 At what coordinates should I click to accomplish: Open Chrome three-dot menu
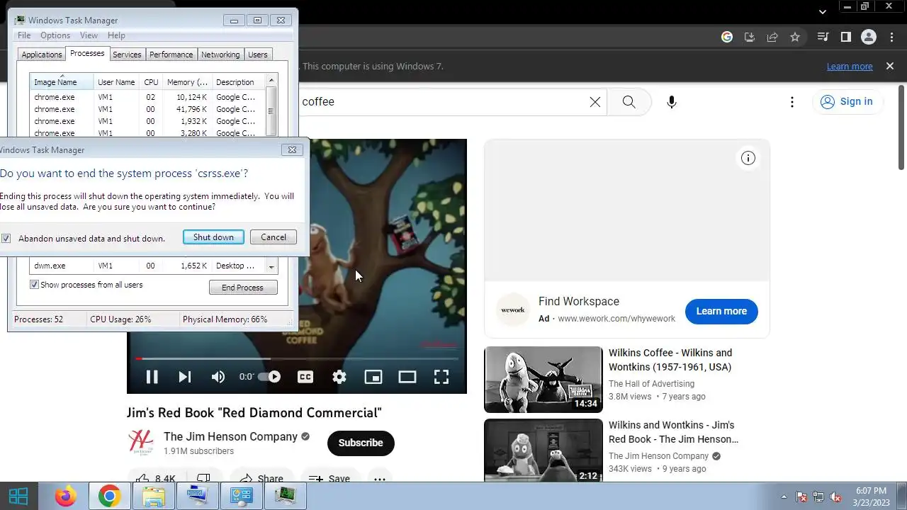click(891, 37)
